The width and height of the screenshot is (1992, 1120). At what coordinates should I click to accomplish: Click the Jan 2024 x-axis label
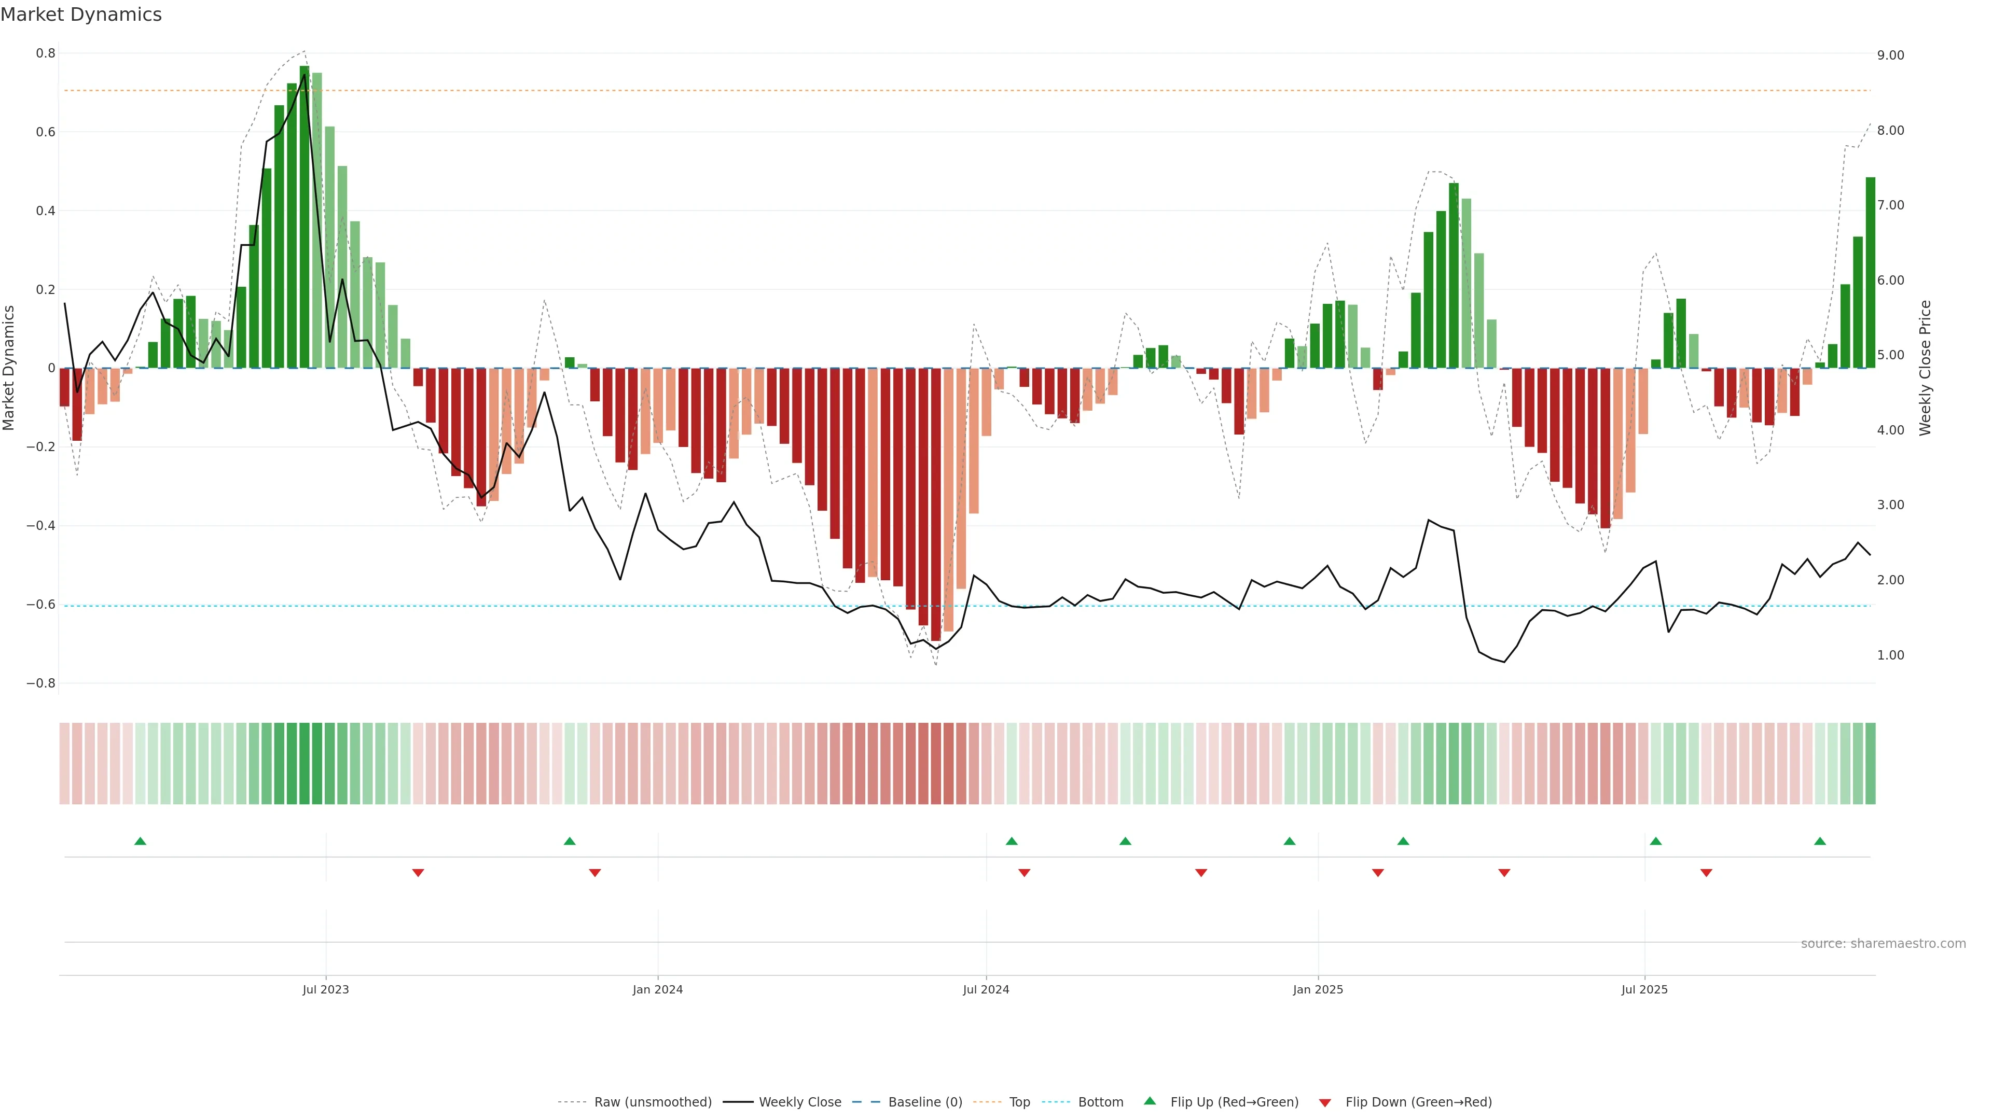[657, 989]
